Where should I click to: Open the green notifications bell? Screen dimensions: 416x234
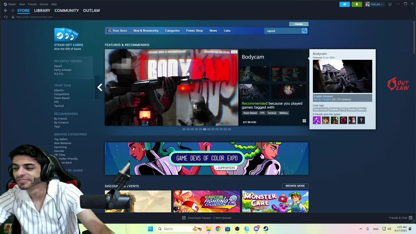357,4
